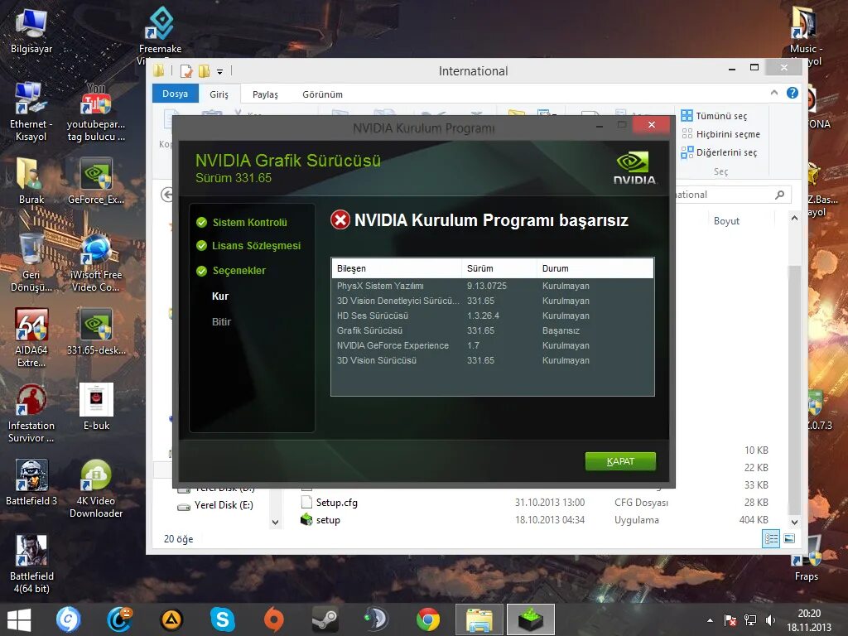Click the Action Center flag tray icon
The width and height of the screenshot is (848, 636).
730,620
